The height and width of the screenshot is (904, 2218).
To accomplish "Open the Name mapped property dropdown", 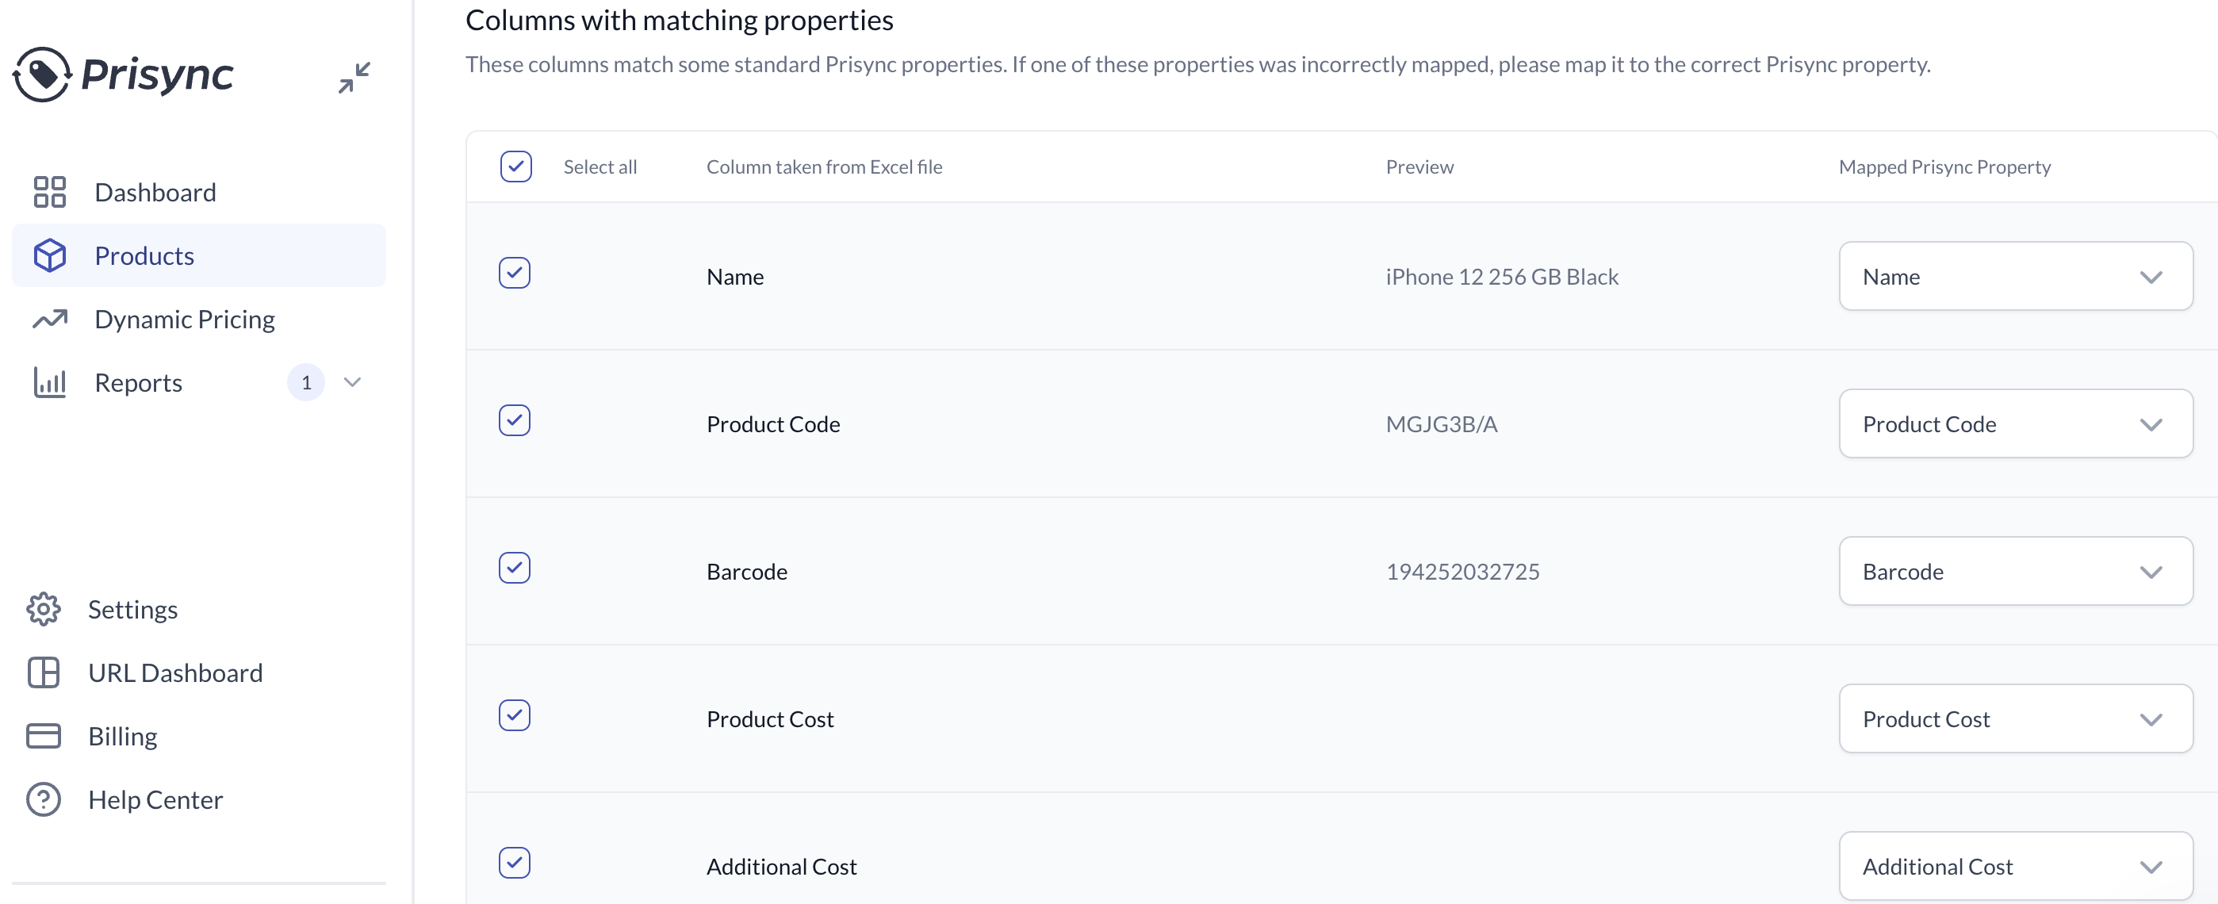I will coord(2016,277).
